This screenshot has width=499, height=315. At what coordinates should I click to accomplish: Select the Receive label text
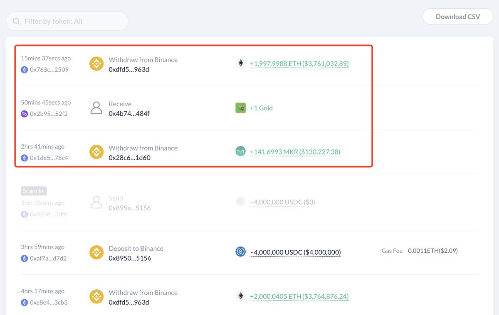click(x=120, y=104)
